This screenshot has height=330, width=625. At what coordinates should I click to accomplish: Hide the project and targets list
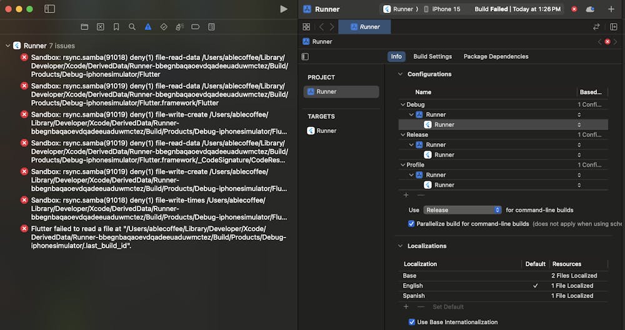tap(306, 57)
